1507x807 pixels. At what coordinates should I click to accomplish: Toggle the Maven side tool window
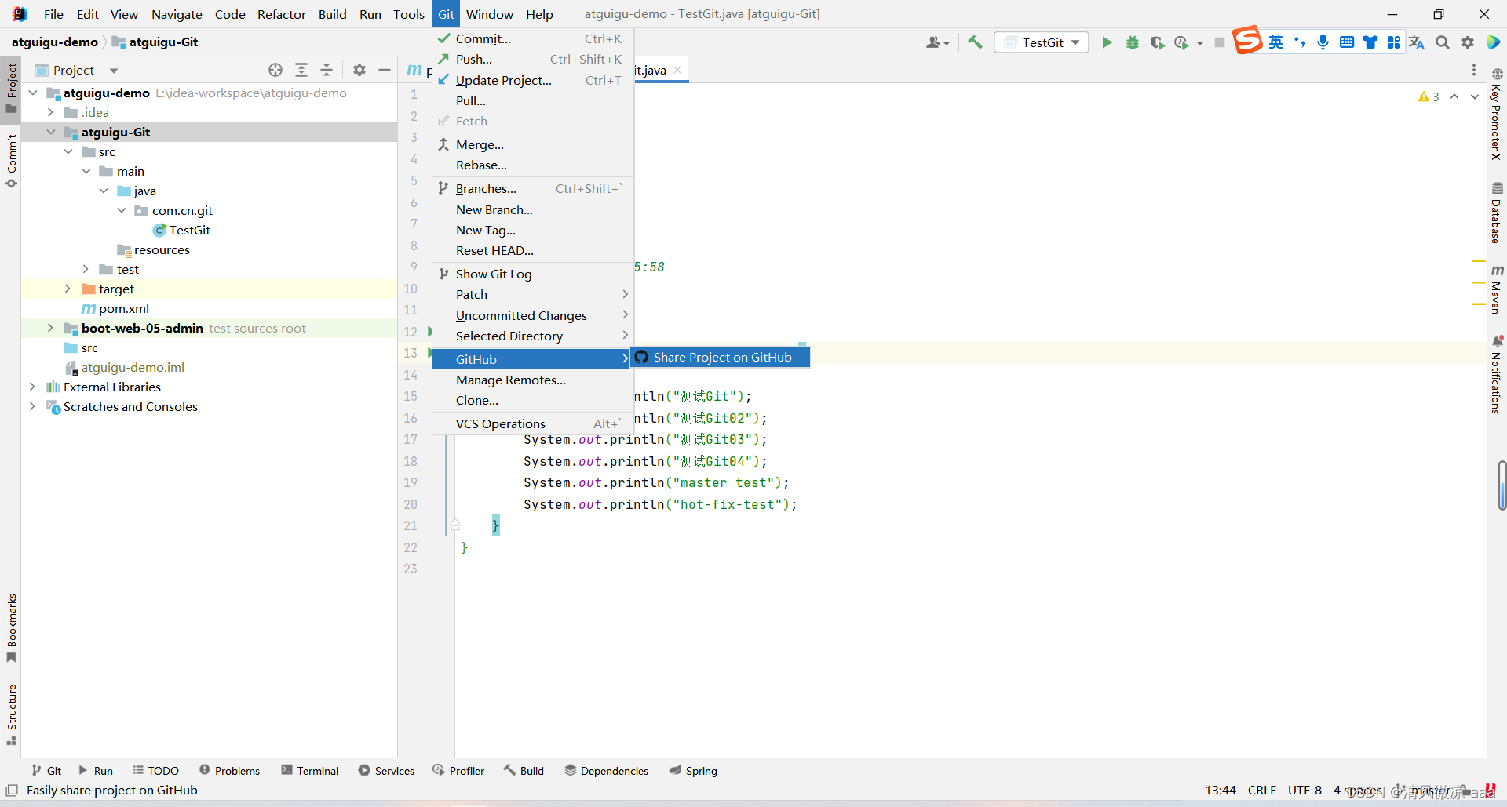pyautogui.click(x=1497, y=289)
